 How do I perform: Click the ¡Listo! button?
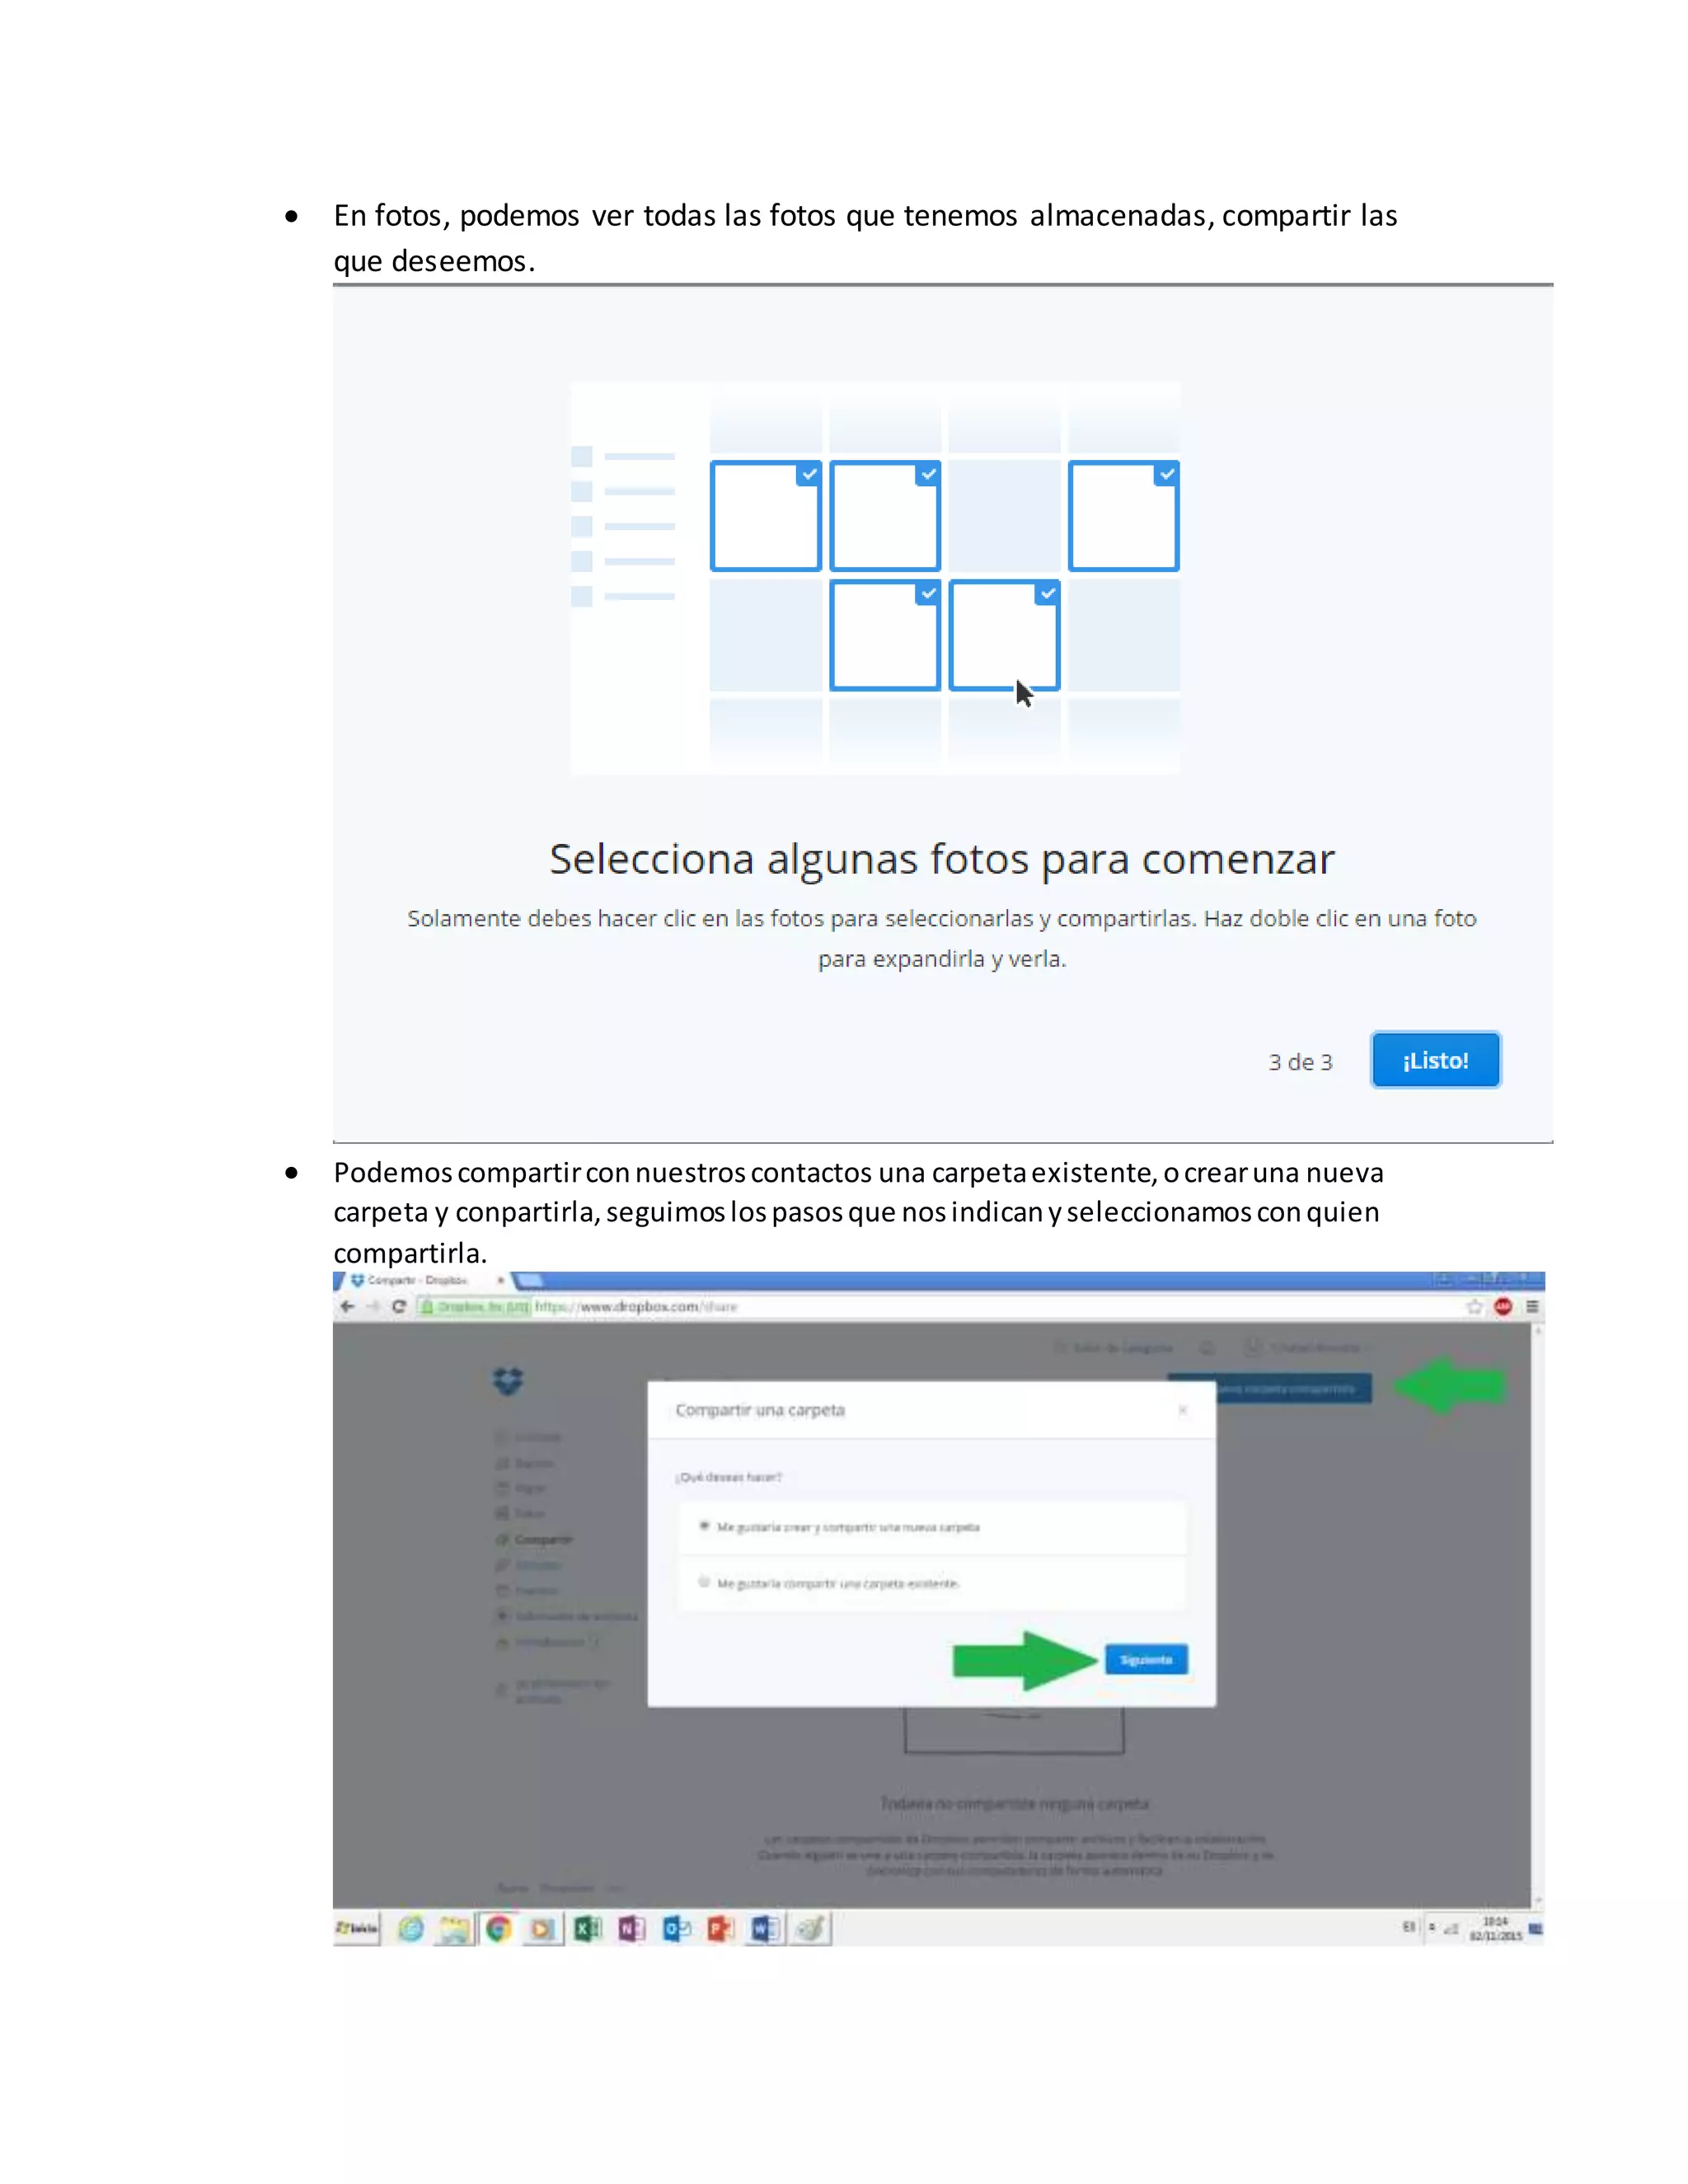pos(1435,1060)
